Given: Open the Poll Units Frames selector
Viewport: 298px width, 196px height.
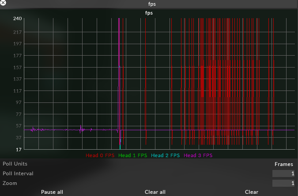Looking at the screenshot, I should [283, 164].
